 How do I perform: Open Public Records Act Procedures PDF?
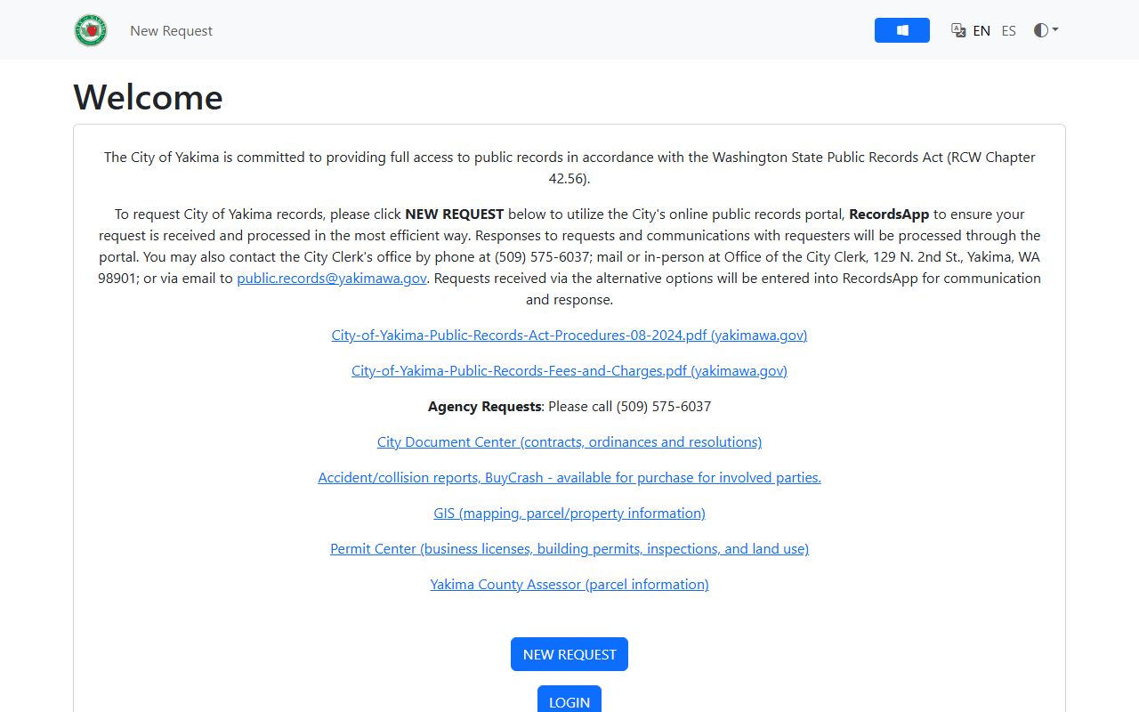pos(569,336)
